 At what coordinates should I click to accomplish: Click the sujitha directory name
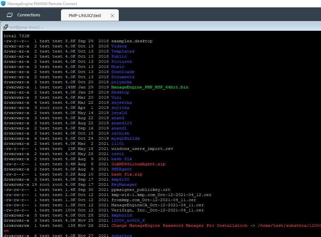(x=120, y=108)
